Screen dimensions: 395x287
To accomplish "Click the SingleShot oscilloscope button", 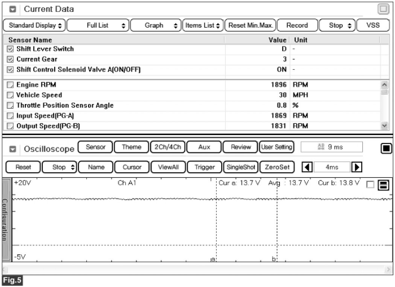I will pos(240,167).
